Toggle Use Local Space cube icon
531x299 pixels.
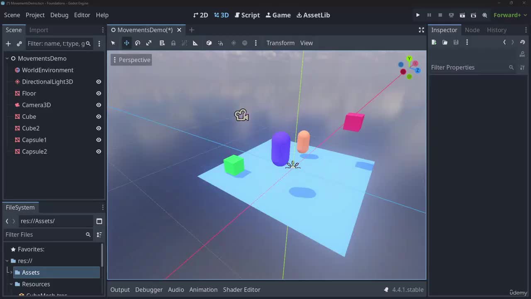[x=209, y=43]
